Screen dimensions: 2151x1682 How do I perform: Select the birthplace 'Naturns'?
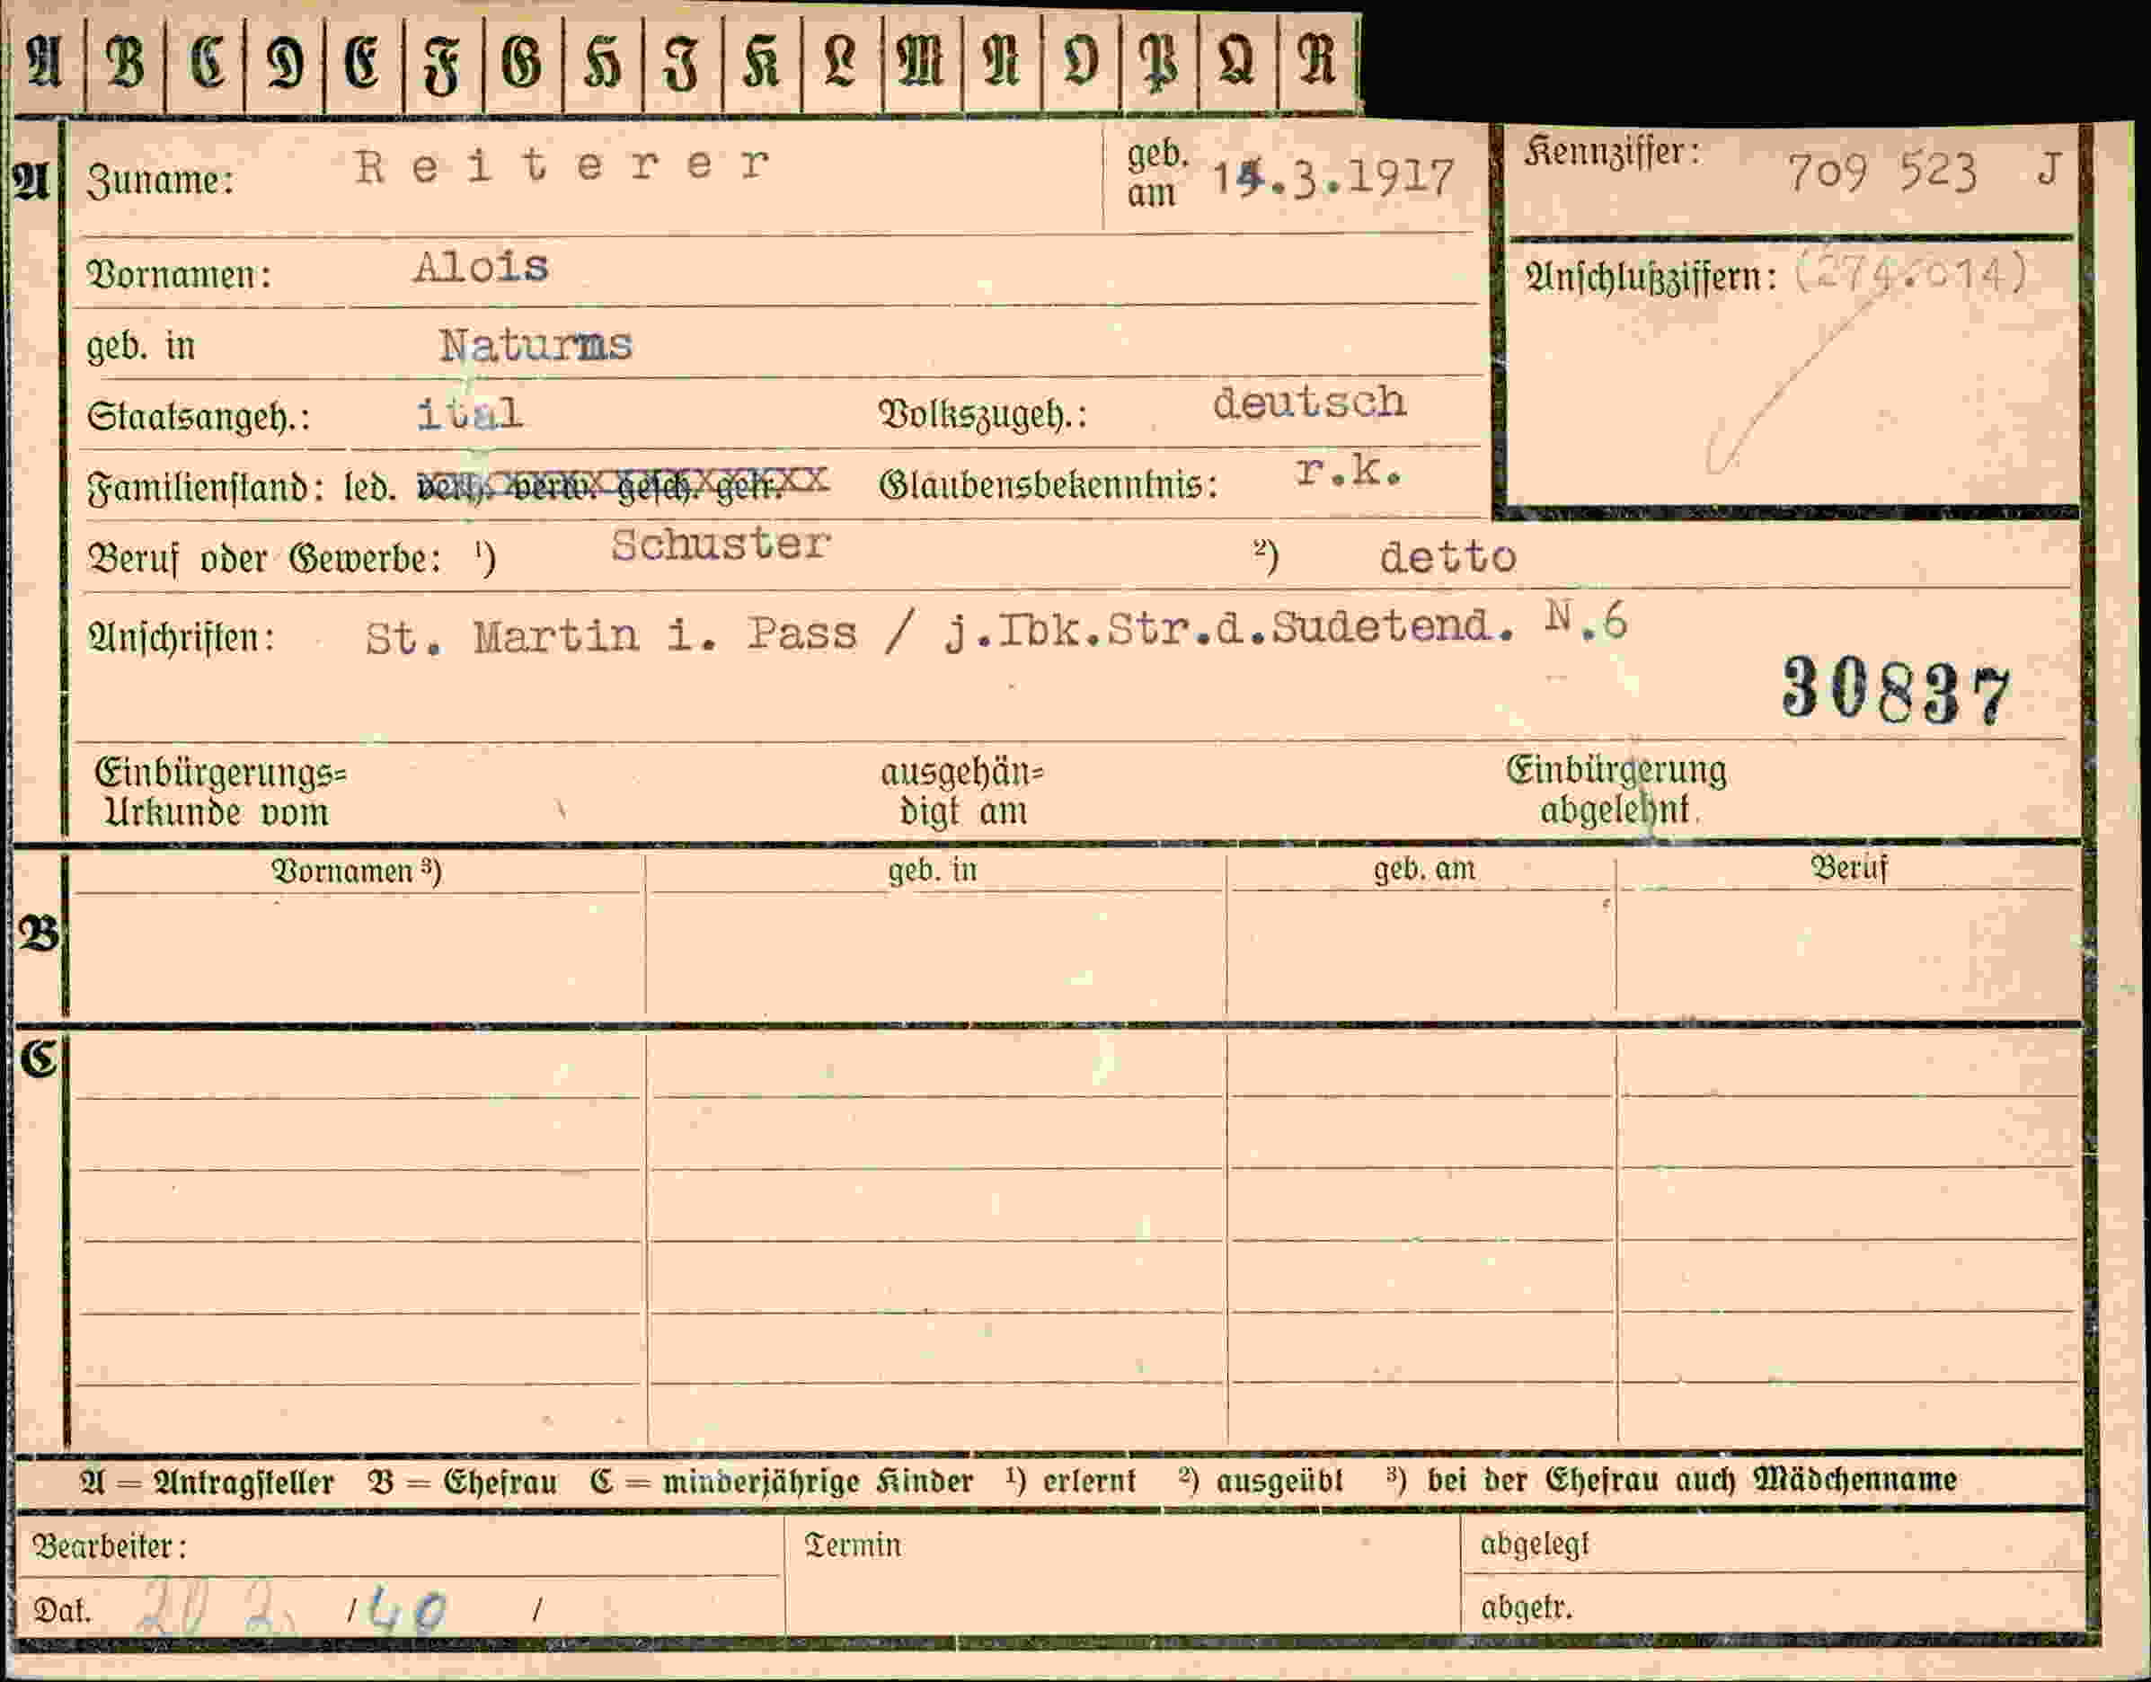[x=536, y=345]
